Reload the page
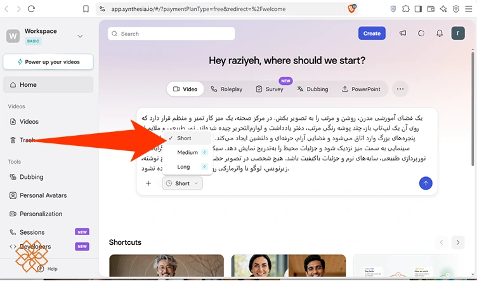 pyautogui.click(x=31, y=9)
